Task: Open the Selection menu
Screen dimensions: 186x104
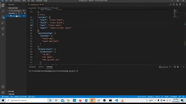Action: (17, 1)
